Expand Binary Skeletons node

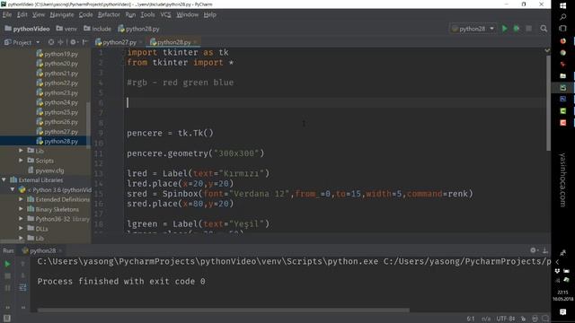(x=21, y=209)
